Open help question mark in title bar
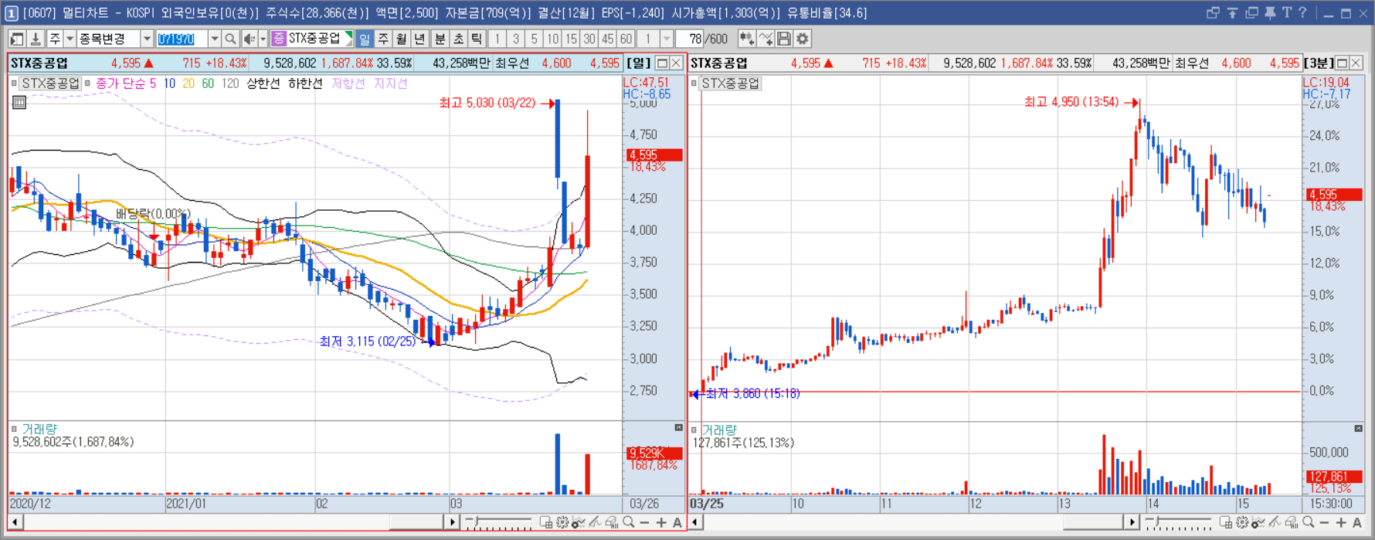Viewport: 1375px width, 540px height. (1302, 12)
